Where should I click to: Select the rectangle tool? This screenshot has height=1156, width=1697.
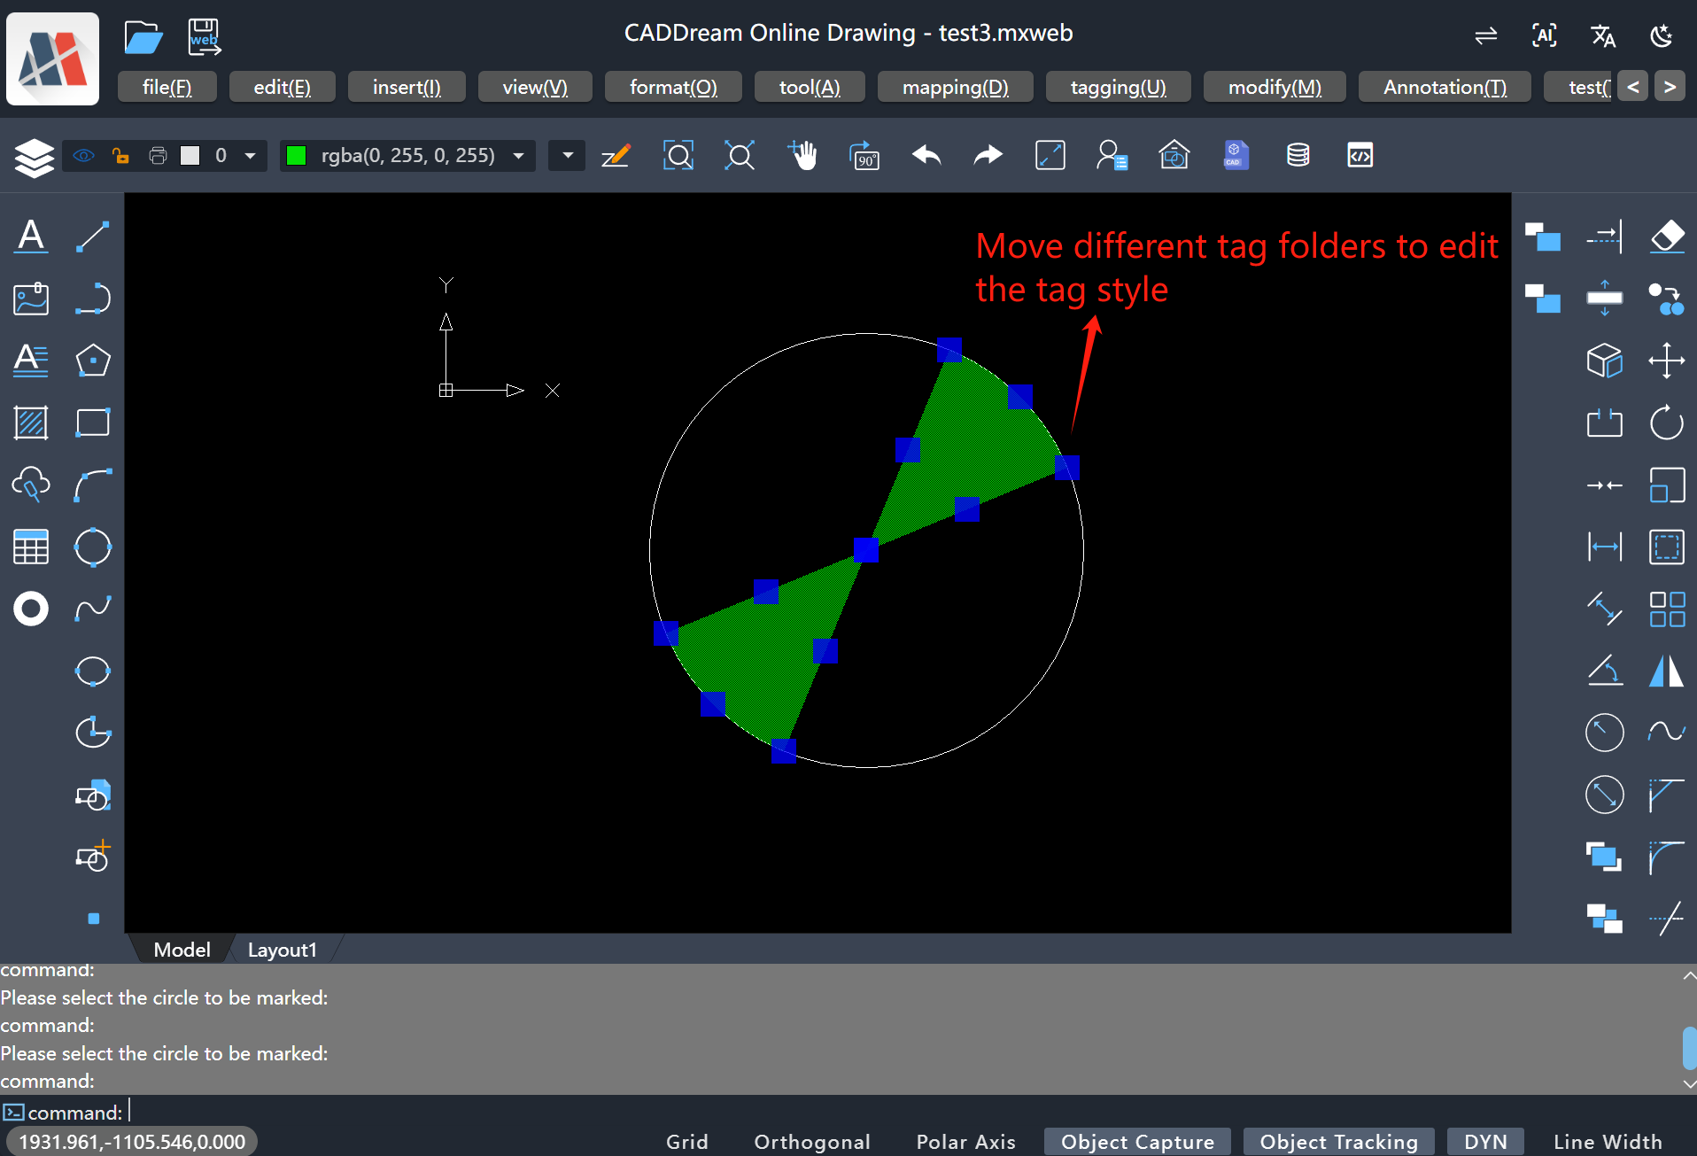pyautogui.click(x=93, y=423)
